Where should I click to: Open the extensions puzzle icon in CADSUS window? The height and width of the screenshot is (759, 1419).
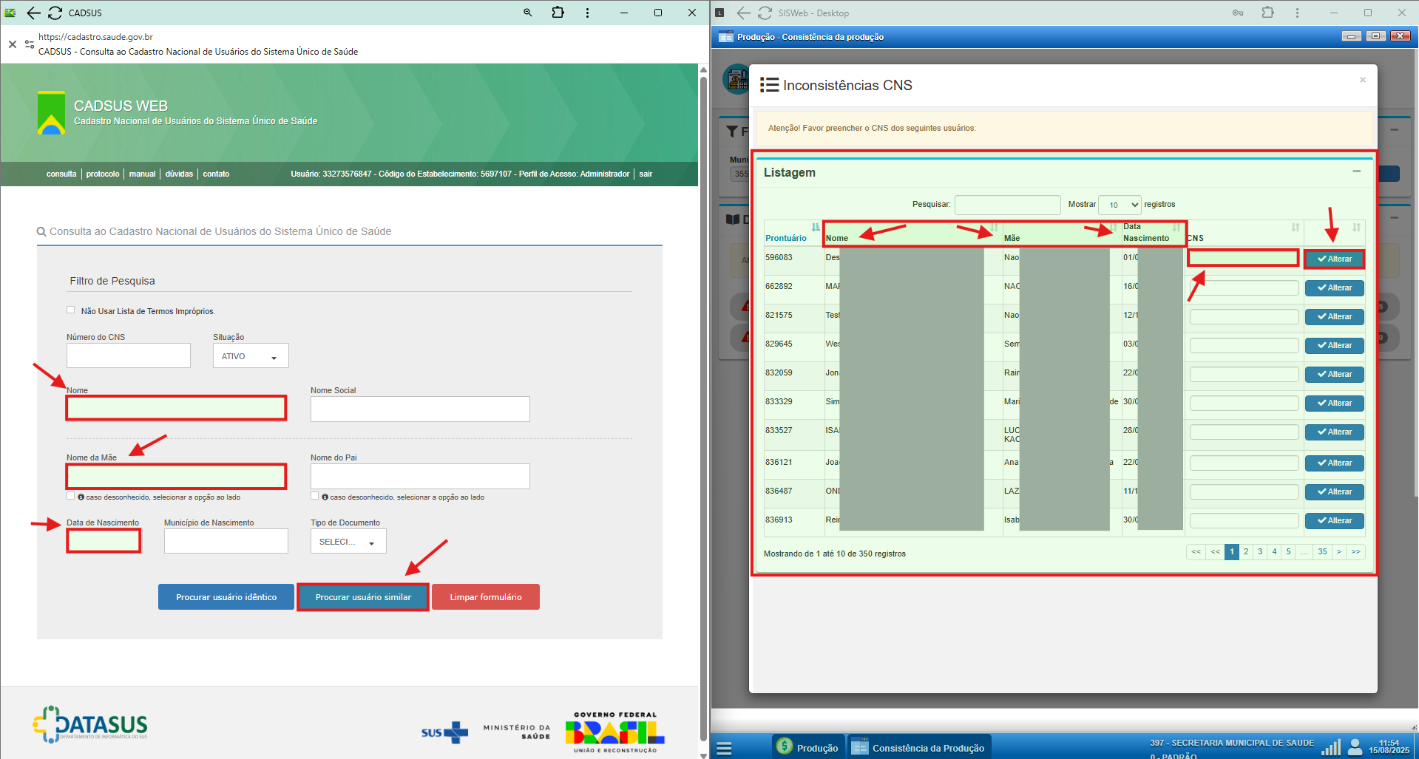point(558,13)
